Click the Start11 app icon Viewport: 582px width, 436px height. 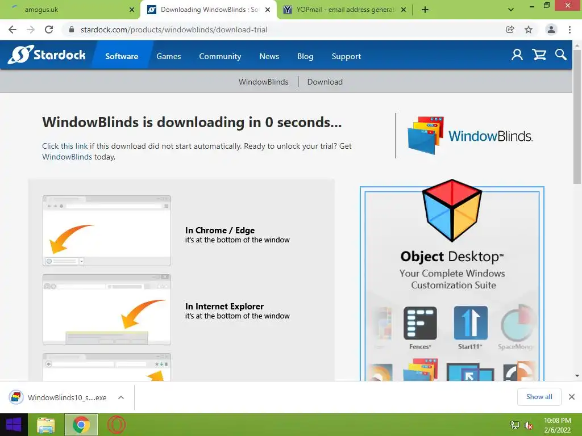click(470, 323)
